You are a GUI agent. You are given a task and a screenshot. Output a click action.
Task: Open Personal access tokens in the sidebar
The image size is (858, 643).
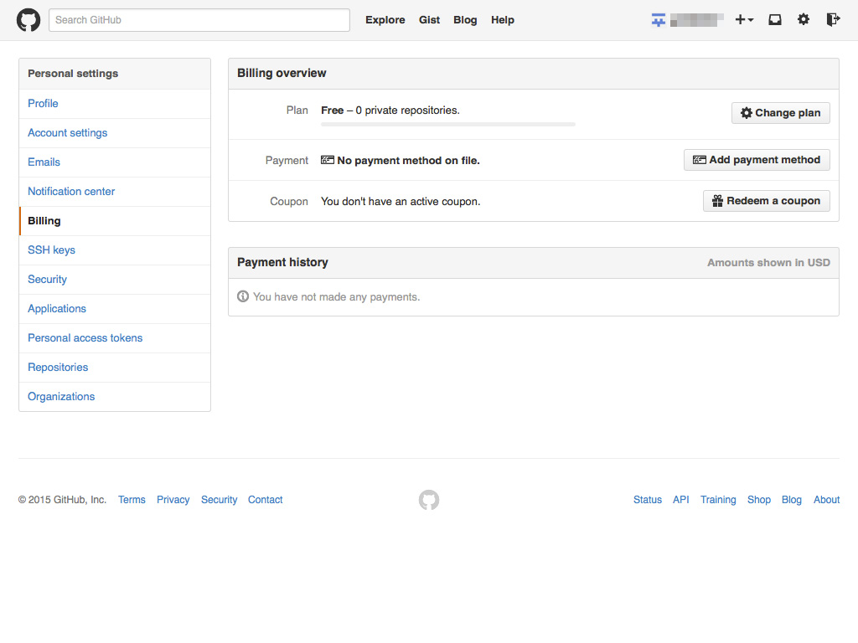(85, 337)
